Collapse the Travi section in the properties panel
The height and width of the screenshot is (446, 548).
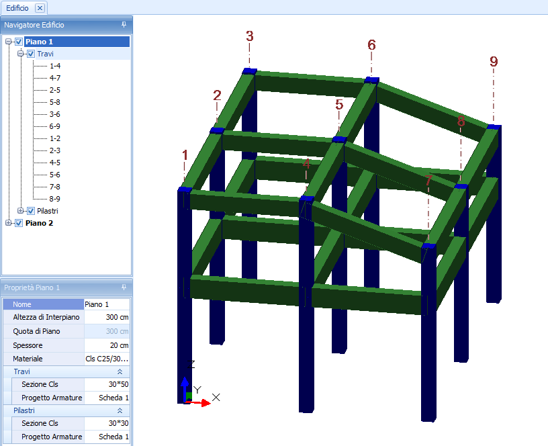coord(120,371)
